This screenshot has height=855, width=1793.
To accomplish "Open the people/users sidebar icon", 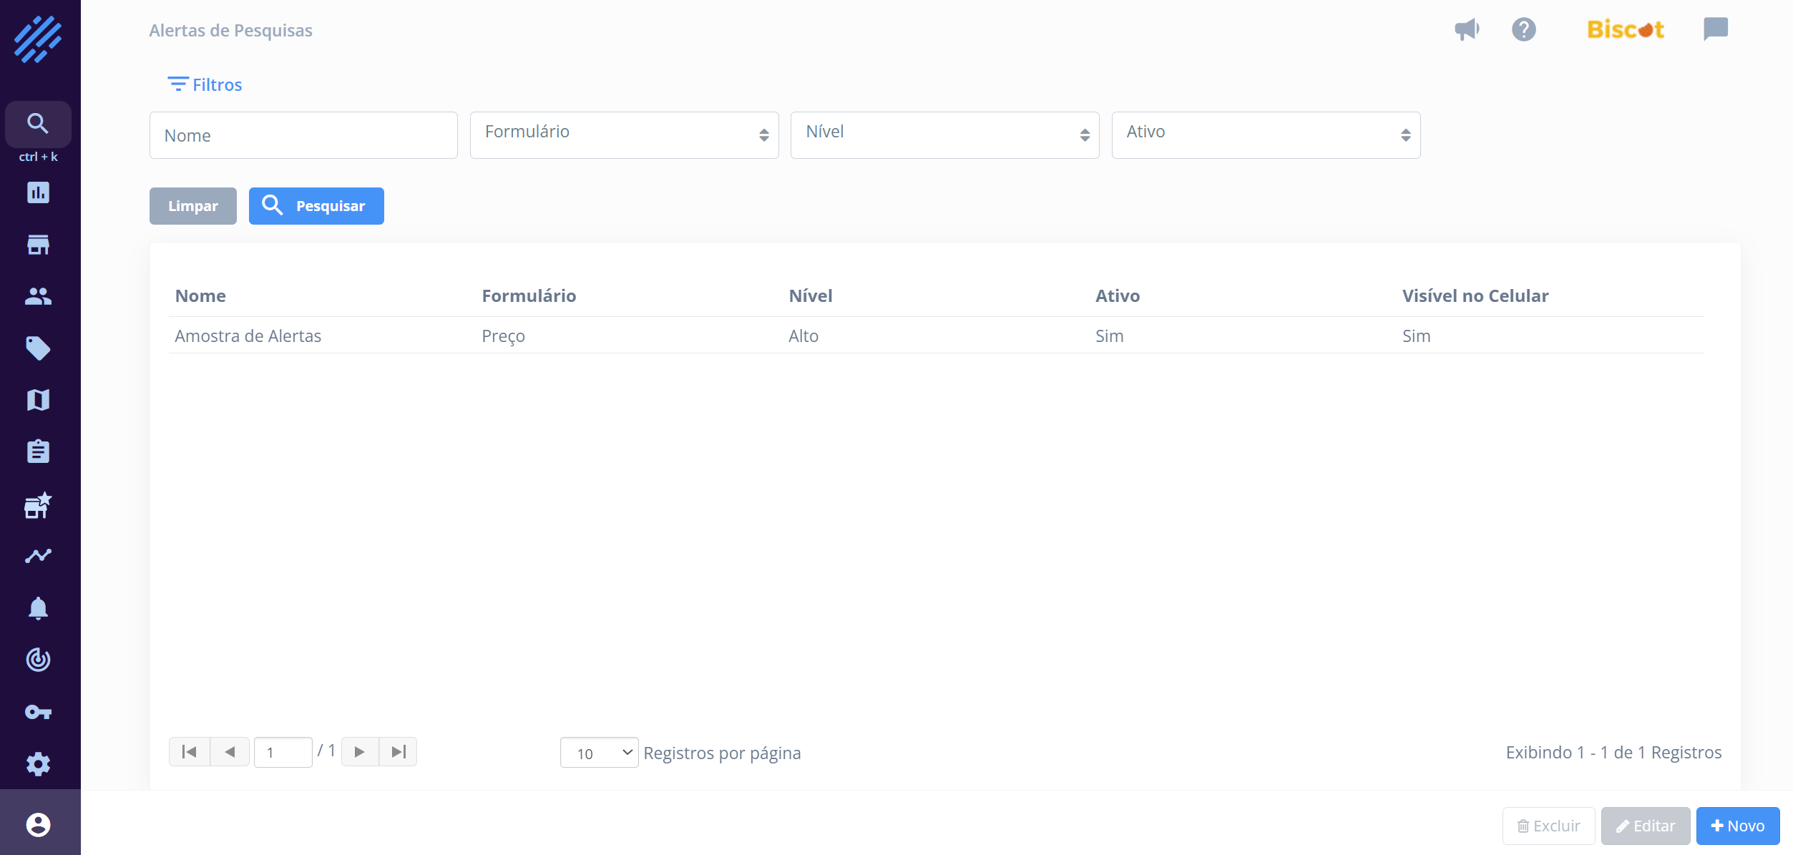I will [x=38, y=296].
